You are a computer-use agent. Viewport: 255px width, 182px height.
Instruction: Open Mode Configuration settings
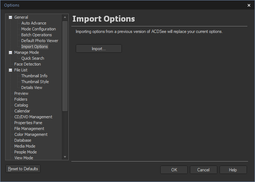pyautogui.click(x=38, y=29)
